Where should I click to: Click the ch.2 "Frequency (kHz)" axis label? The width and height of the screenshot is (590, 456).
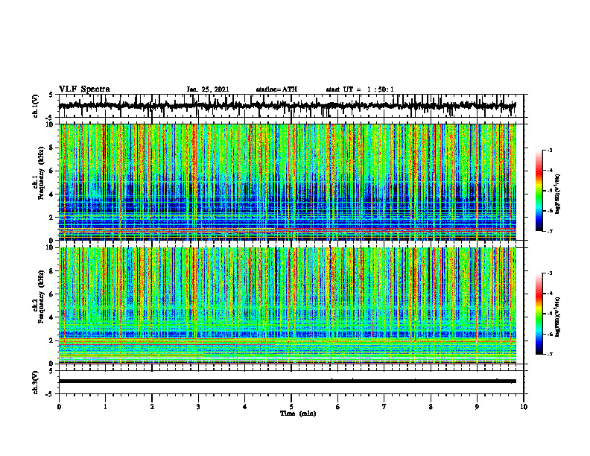click(x=41, y=297)
